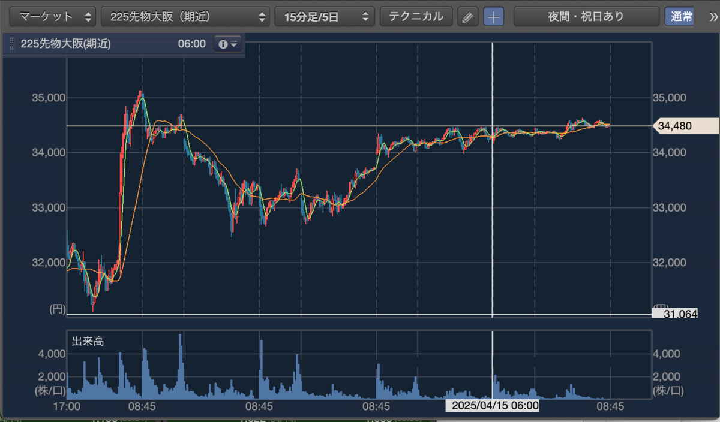Open the 225先物大阪（期近） symbol dropdown
Image resolution: width=720 pixels, height=422 pixels.
[185, 16]
